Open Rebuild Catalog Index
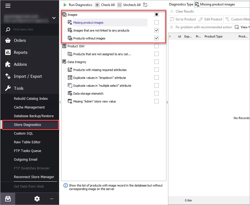 point(31,98)
